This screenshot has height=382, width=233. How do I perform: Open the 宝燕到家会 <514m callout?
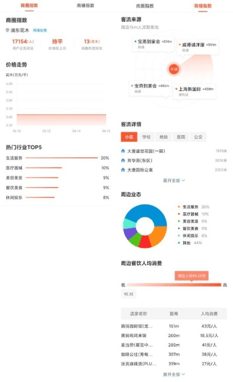point(153,44)
